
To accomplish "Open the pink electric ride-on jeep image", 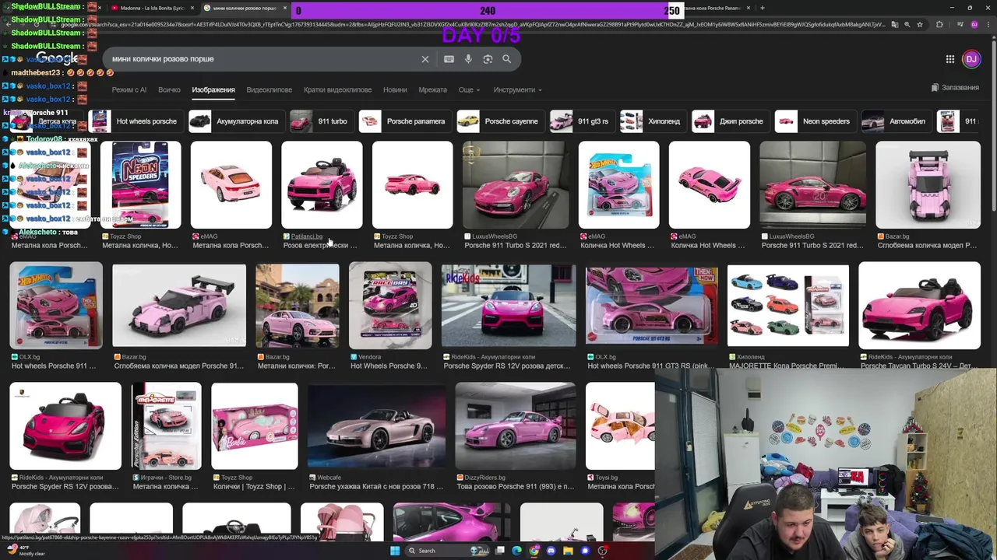I will pos(322,185).
